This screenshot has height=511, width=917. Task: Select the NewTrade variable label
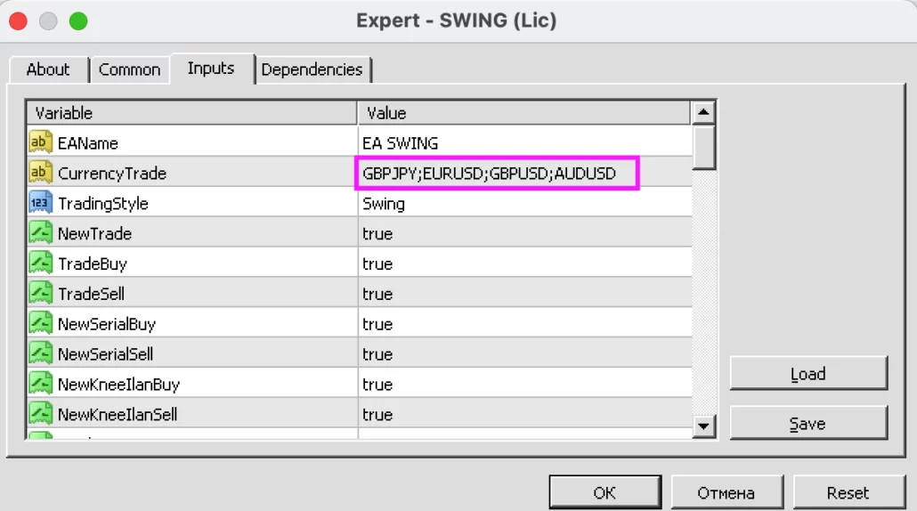[94, 234]
